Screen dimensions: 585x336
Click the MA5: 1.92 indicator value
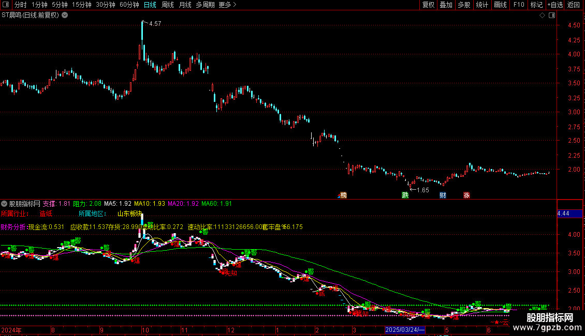[118, 204]
